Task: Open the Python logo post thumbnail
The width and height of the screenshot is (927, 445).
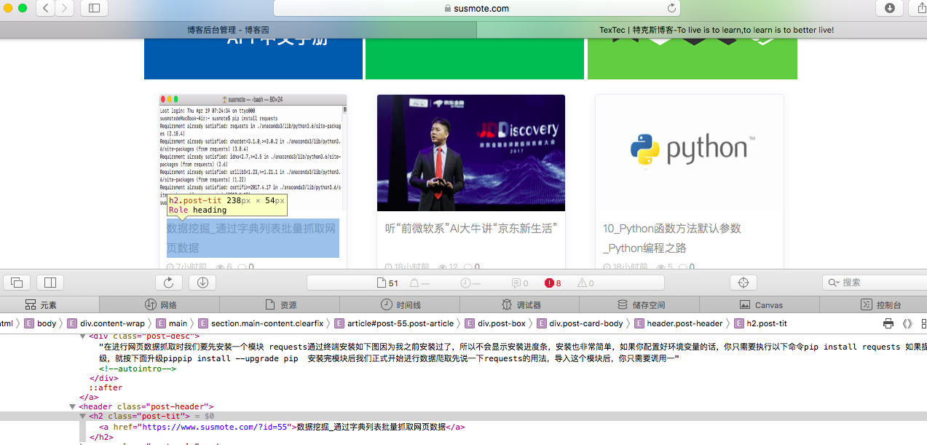Action: click(x=690, y=153)
